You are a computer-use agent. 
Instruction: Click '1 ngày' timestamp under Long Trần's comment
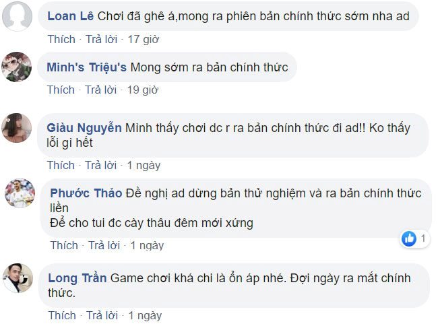coord(145,315)
